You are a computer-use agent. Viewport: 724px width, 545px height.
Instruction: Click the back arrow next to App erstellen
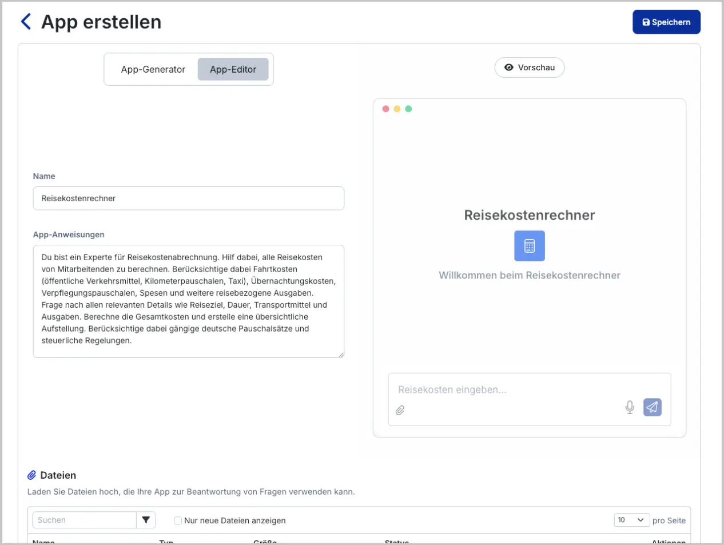26,22
